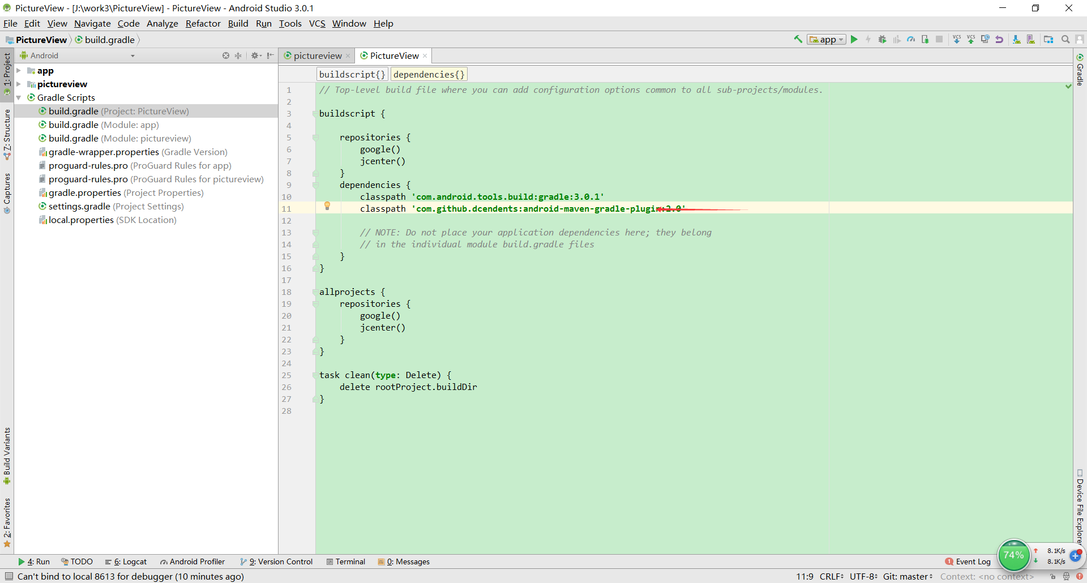Click the green analysis checkmark indicator
Image resolution: width=1087 pixels, height=583 pixels.
coord(1068,87)
